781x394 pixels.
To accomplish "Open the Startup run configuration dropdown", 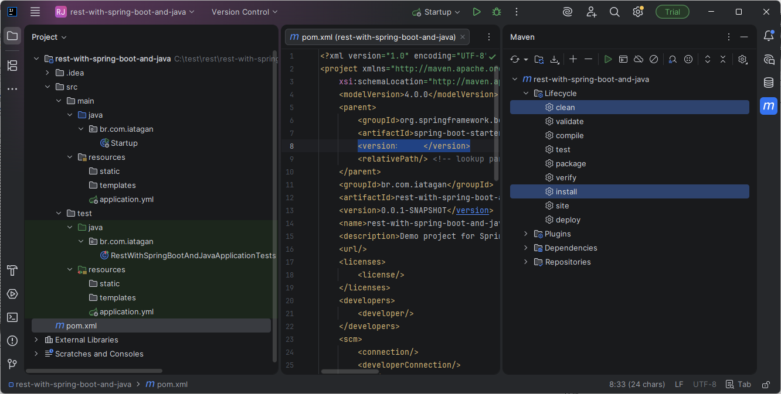I will point(436,12).
